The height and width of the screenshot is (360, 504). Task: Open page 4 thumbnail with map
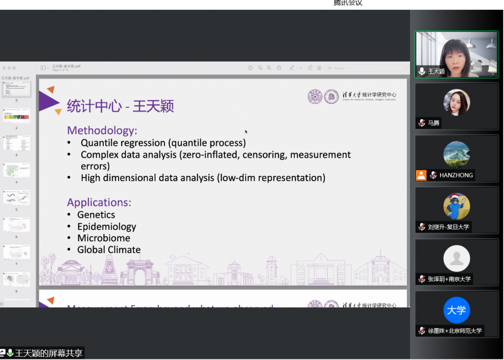click(16, 170)
